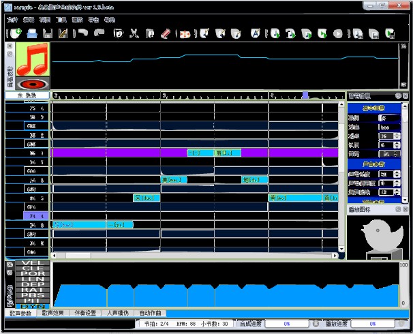The width and height of the screenshot is (413, 334).
Task: Switch to the 歌声效果 tab
Action: coord(53,313)
